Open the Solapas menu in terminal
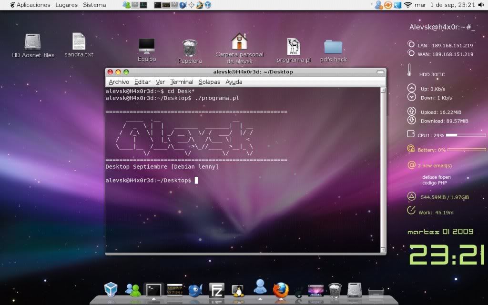 click(209, 82)
